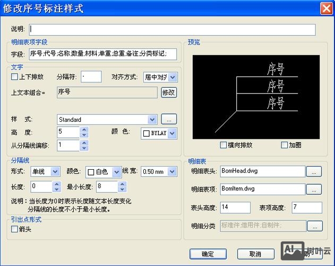Click the 表项高度 field showing 7
This screenshot has width=335, height=266.
click(x=307, y=207)
